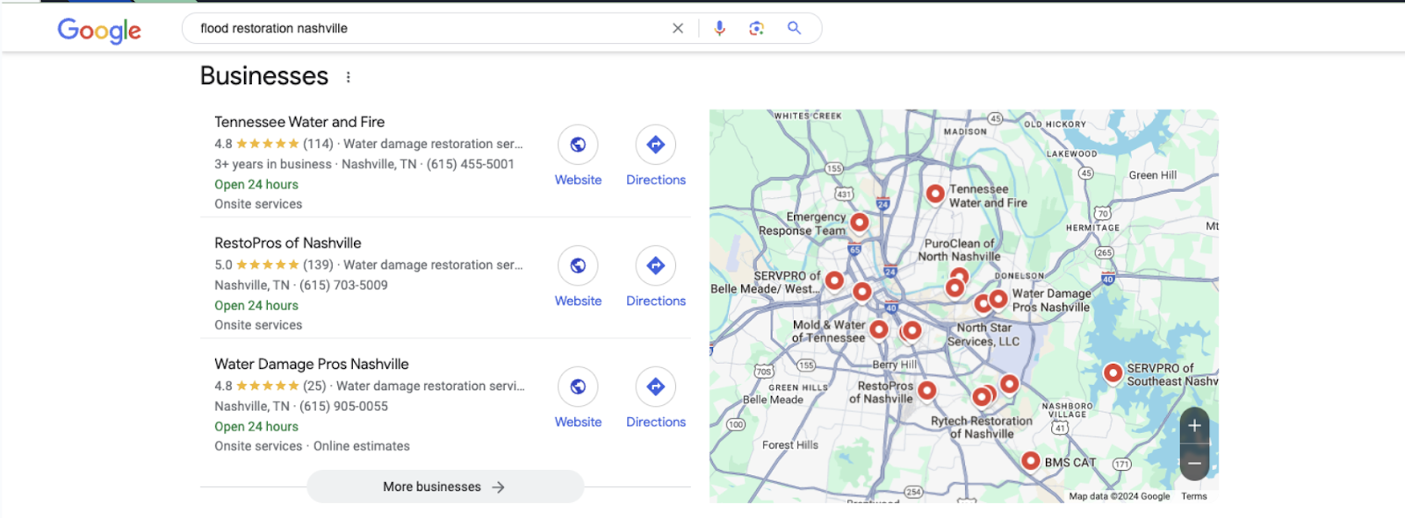Screen dimensions: 1405x518
Task: Open the Tennessee Water and Fire listing title
Action: coord(299,122)
